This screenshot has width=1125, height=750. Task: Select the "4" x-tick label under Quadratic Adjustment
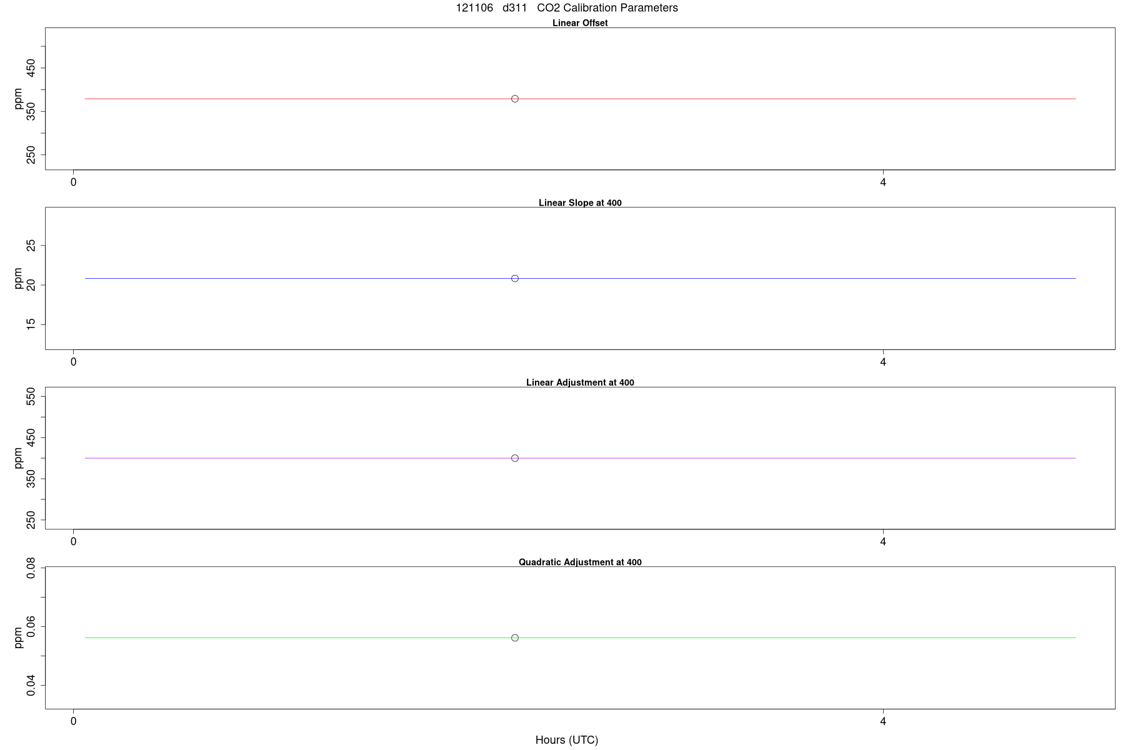tap(883, 721)
